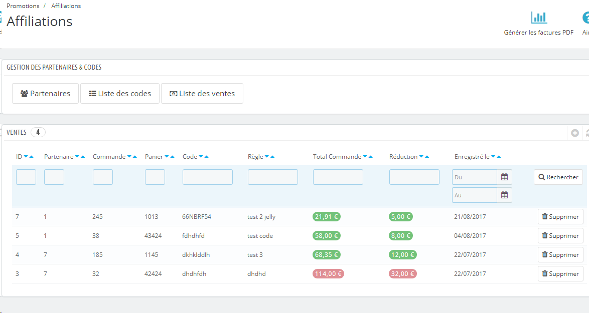Click the 32,00 € red reduction badge

click(x=403, y=273)
